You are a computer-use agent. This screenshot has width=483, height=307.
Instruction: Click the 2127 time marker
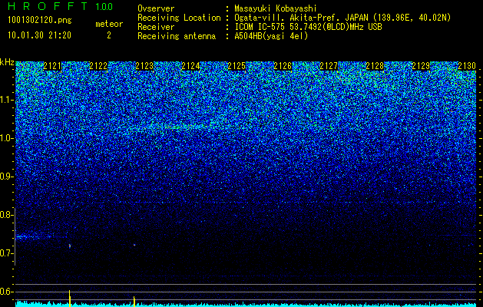[x=329, y=66]
